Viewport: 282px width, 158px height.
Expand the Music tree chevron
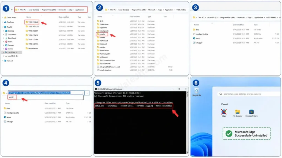click(x=4, y=42)
